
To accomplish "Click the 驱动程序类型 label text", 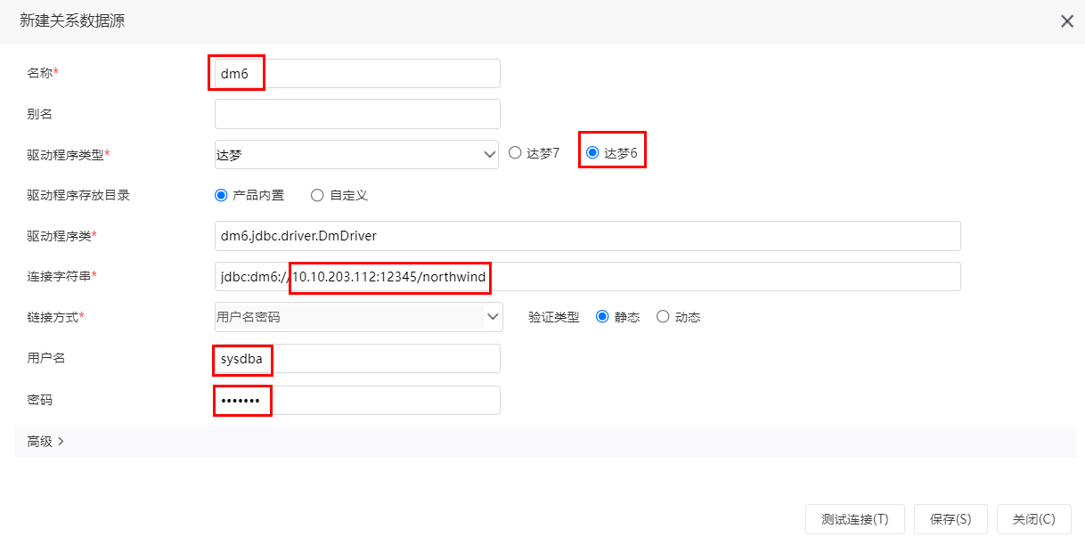I will (x=65, y=154).
